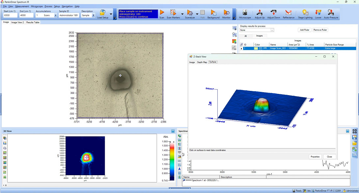Click the Start (cm-1) input field
The image size is (359, 193).
tap(10, 15)
